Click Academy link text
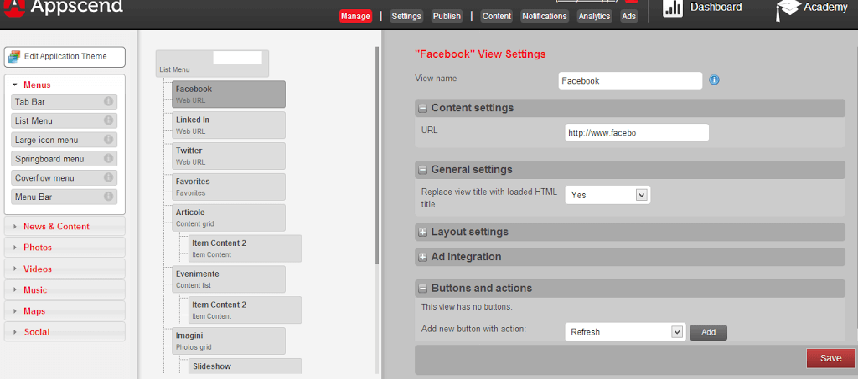Image resolution: width=858 pixels, height=379 pixels. click(x=825, y=7)
